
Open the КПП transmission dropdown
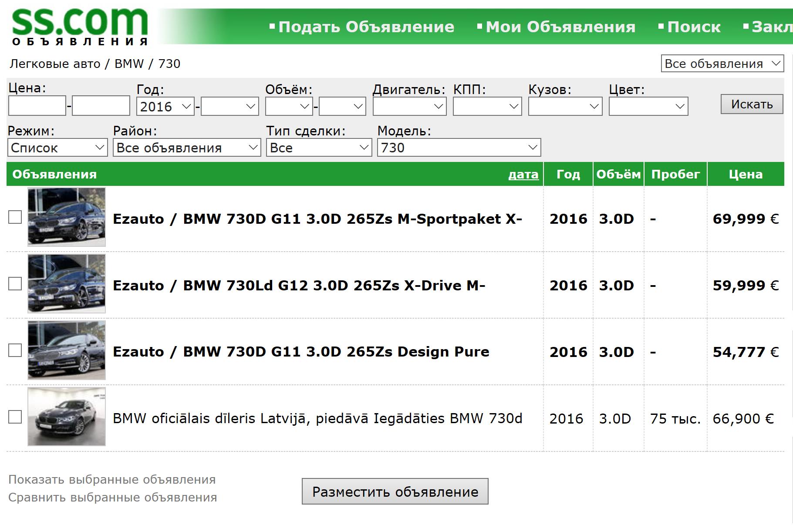tap(487, 106)
